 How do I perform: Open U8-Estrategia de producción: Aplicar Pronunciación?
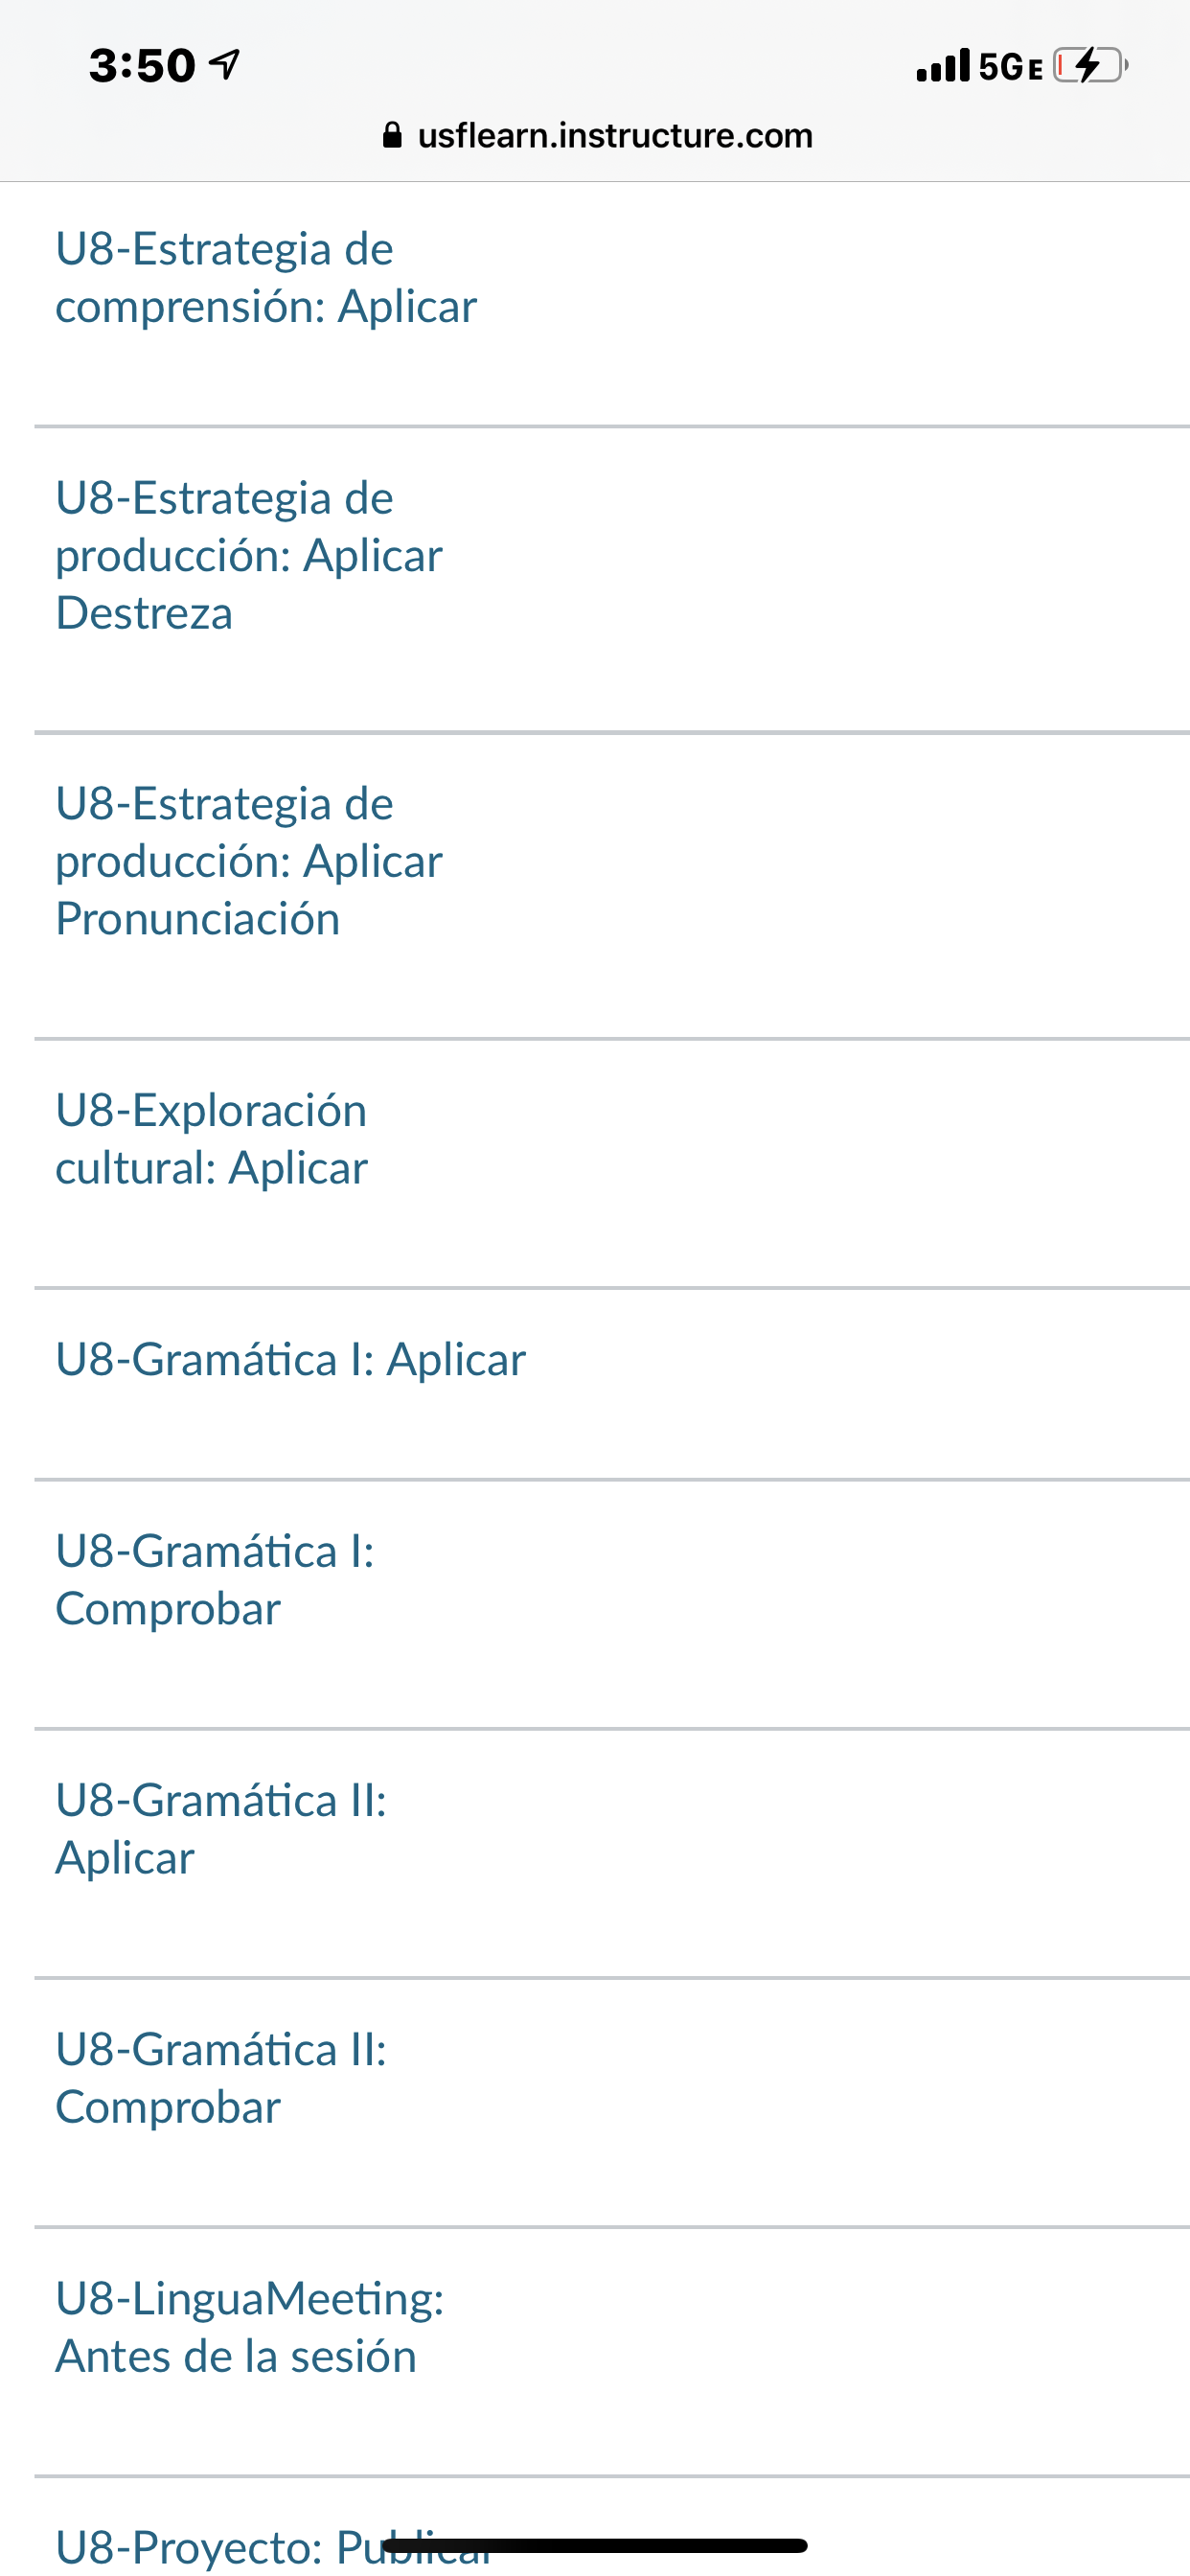[249, 861]
